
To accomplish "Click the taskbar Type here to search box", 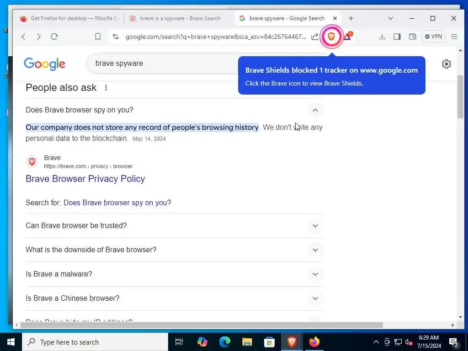I will 95,342.
